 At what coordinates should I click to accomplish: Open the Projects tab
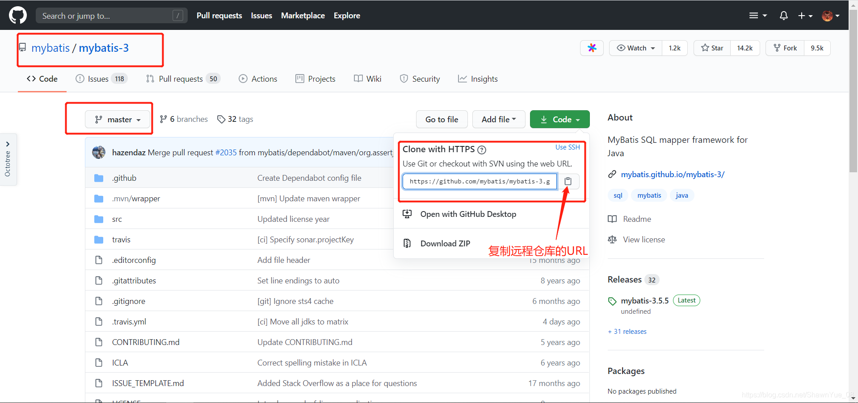pos(315,79)
